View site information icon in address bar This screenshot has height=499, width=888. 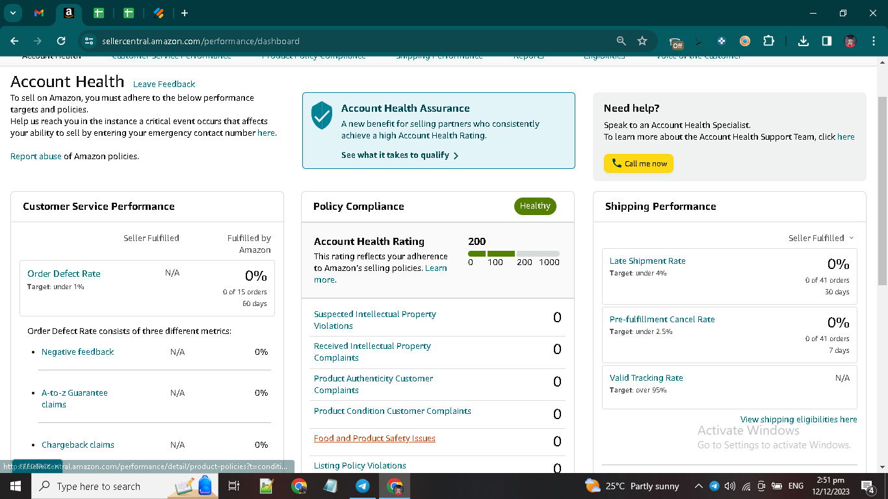89,41
